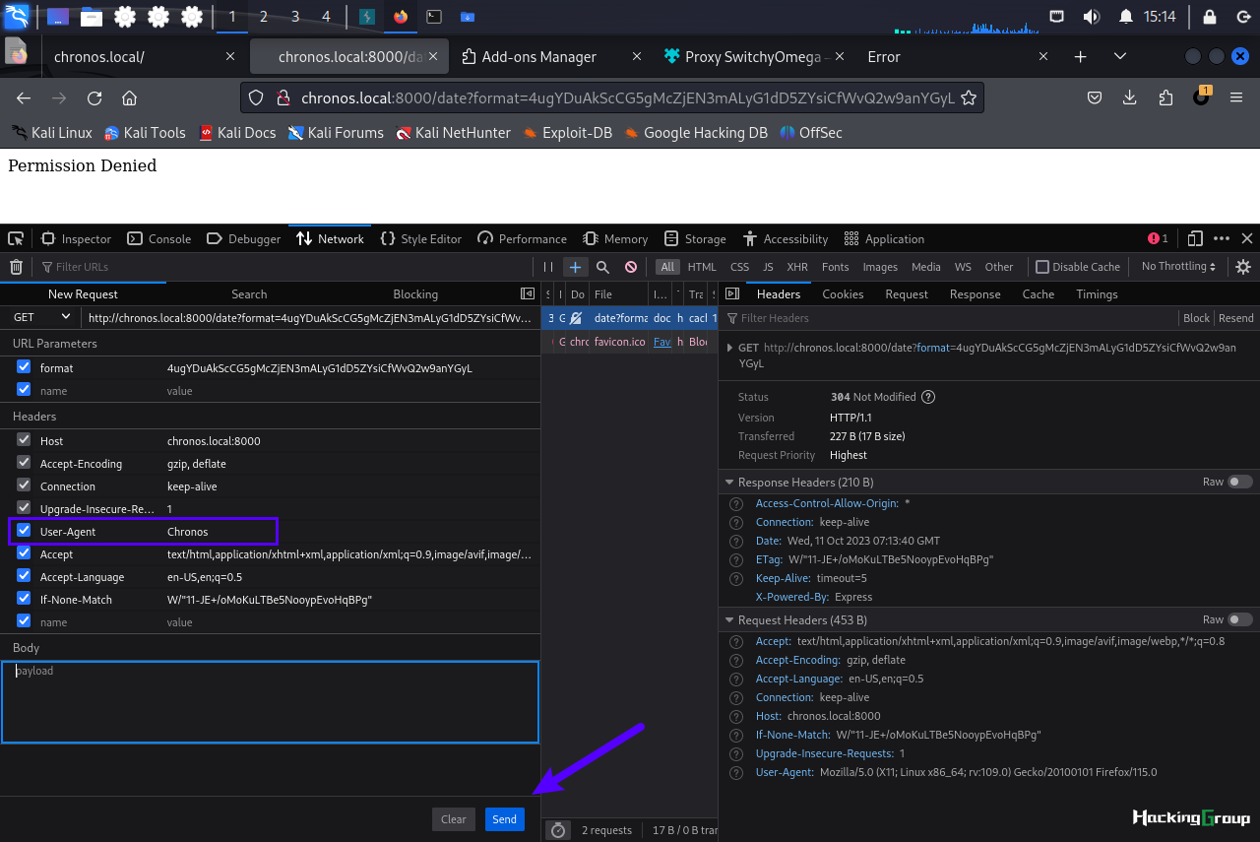Image resolution: width=1260 pixels, height=842 pixels.
Task: Collapse the Request Headers section
Action: (729, 620)
